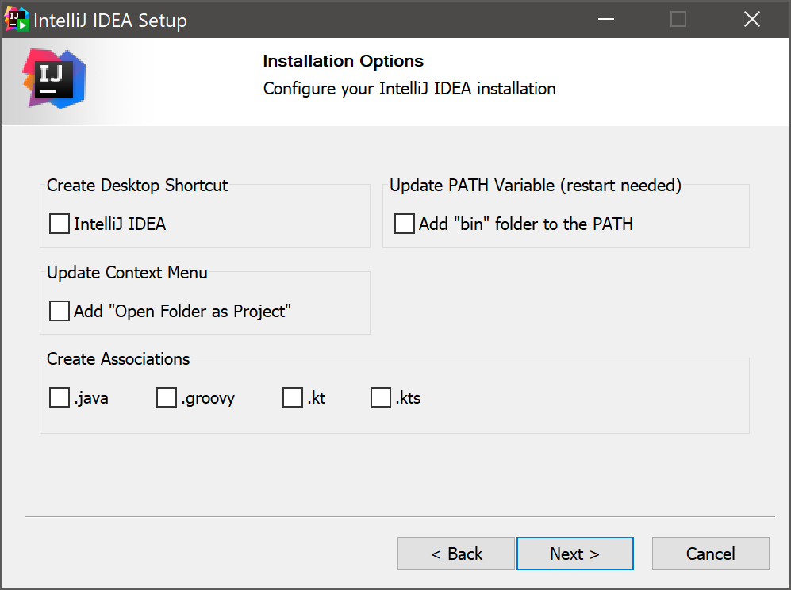This screenshot has height=590, width=791.
Task: Check Add "bin" folder to the PATH
Action: [x=405, y=224]
